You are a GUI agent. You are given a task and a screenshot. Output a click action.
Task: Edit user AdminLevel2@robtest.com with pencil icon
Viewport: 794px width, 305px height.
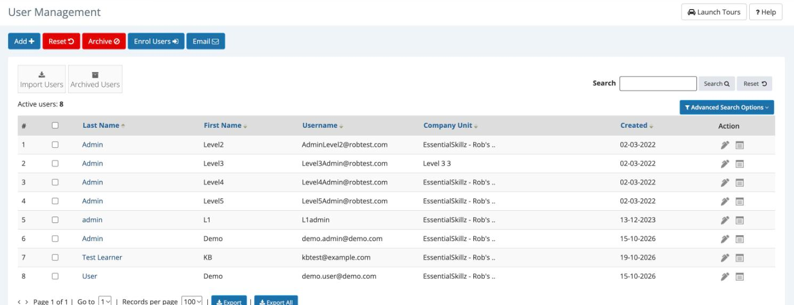tap(725, 145)
